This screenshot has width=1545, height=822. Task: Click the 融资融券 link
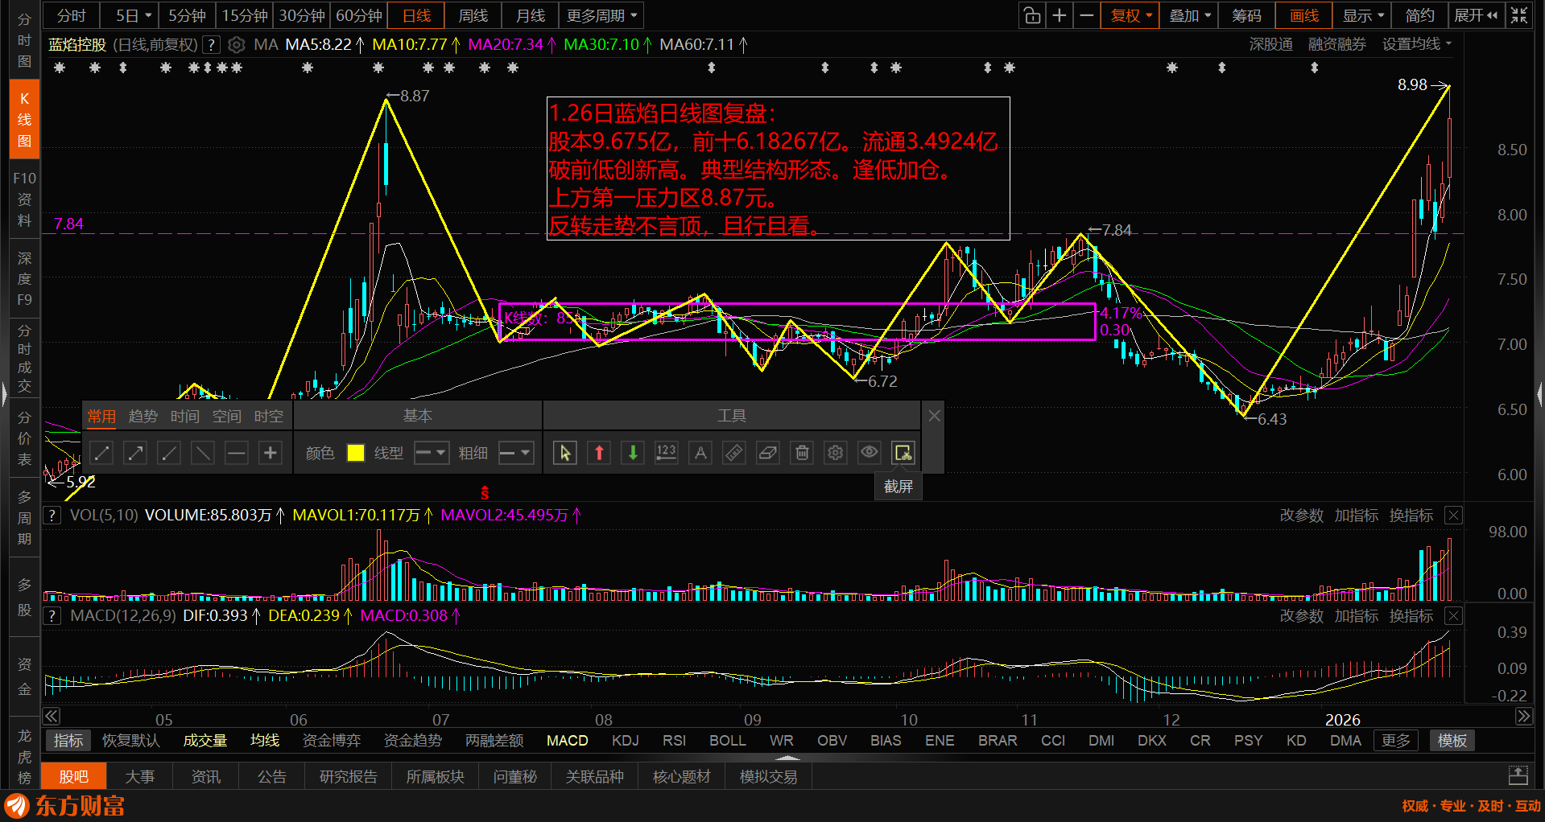click(1336, 44)
